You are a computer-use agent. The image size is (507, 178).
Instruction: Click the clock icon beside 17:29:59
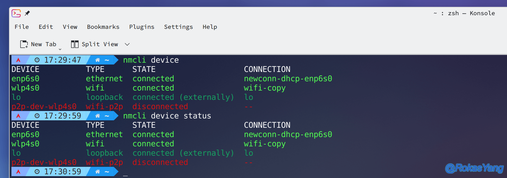[x=37, y=116]
